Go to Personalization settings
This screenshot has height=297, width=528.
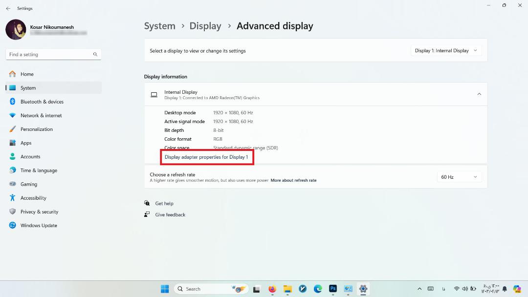pyautogui.click(x=54, y=129)
